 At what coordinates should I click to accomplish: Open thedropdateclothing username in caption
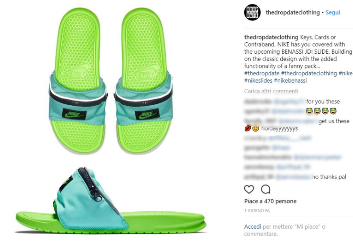pyautogui.click(x=271, y=37)
